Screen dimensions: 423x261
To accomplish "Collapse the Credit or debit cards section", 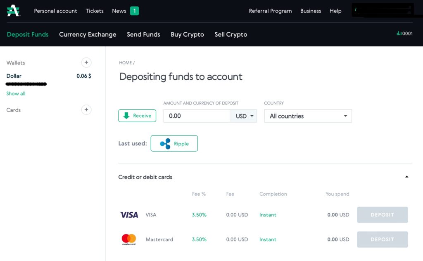I will [x=406, y=177].
